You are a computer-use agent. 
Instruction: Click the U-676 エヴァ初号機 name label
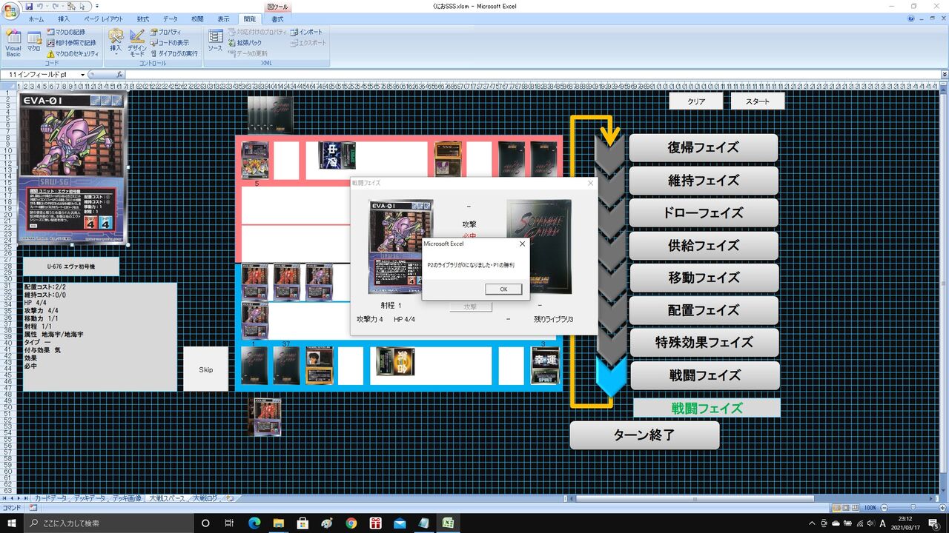[x=71, y=266]
